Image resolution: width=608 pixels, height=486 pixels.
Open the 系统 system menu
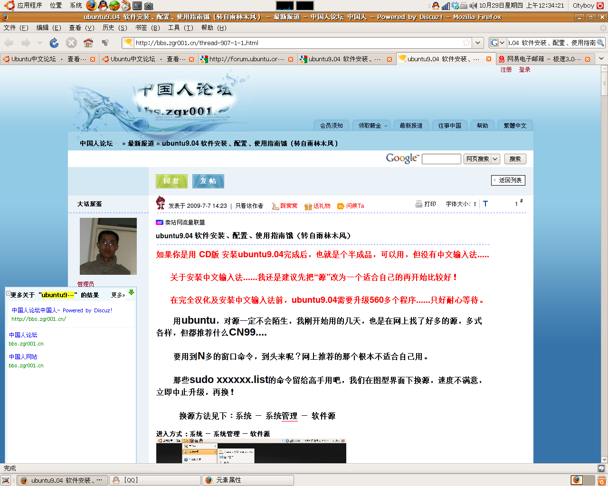point(76,6)
